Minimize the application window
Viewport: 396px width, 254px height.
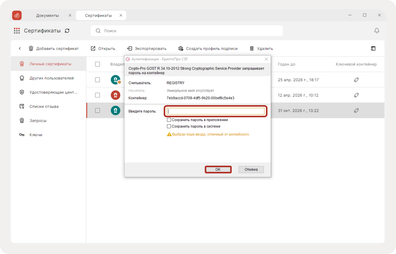[x=350, y=15]
